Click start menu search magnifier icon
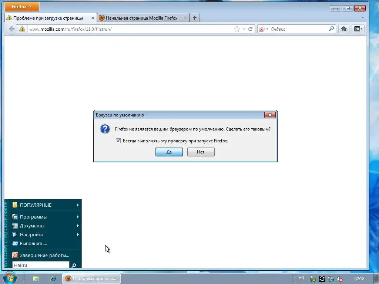Screen dimensions: 379x284 coord(74,265)
